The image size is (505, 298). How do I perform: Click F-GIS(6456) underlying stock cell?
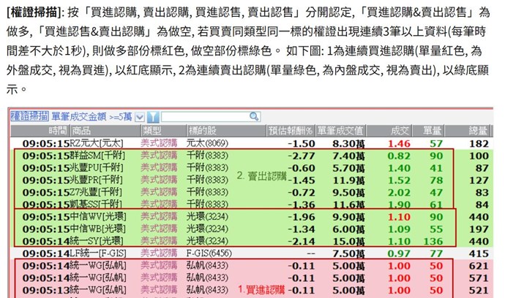point(209,253)
